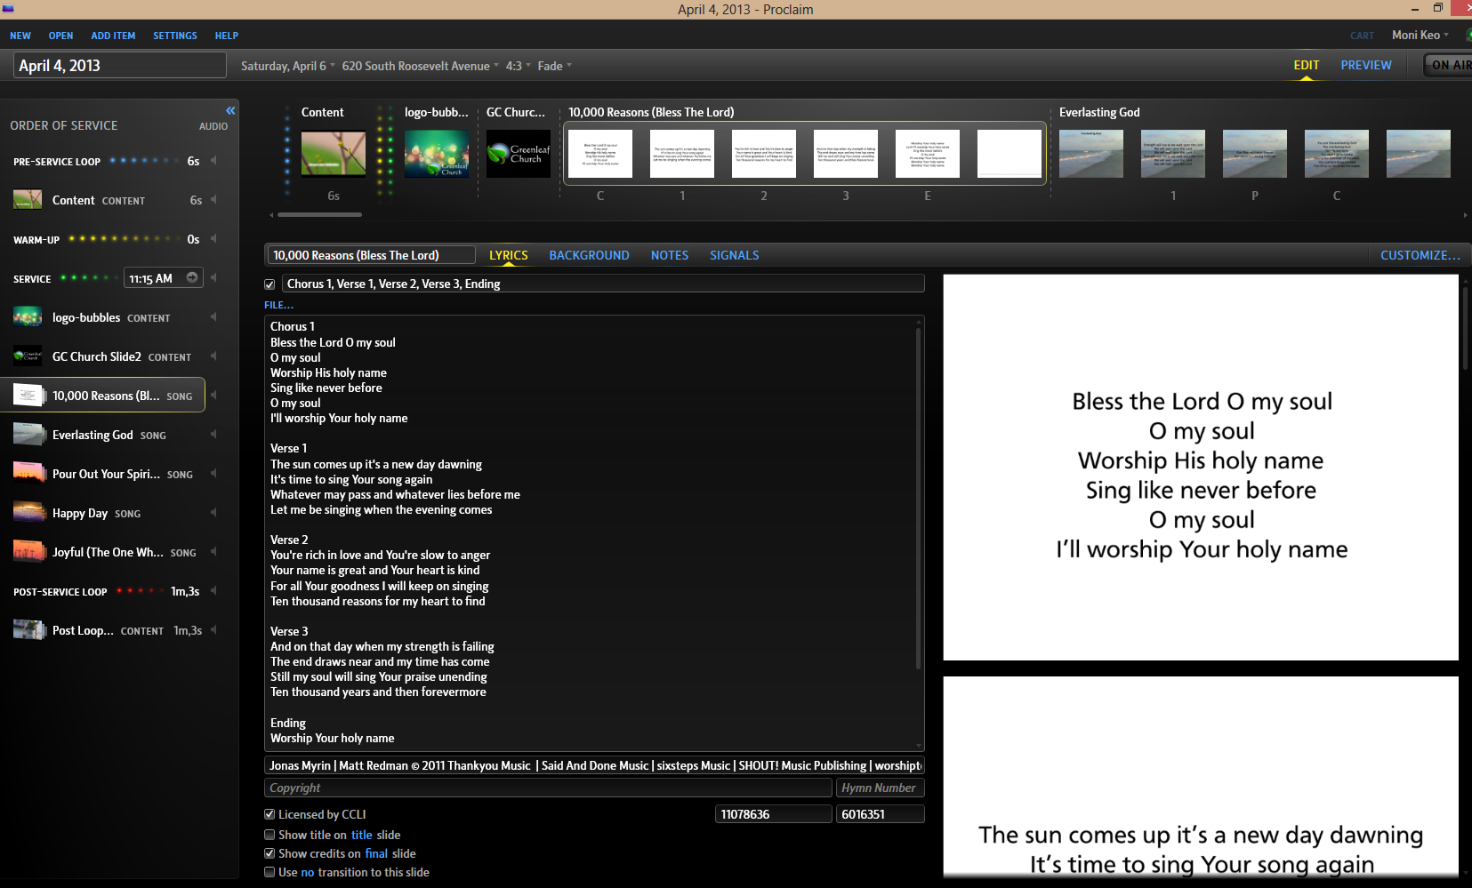This screenshot has height=888, width=1472.
Task: Toggle audio icon for GC Church Slide2
Action: tap(213, 356)
